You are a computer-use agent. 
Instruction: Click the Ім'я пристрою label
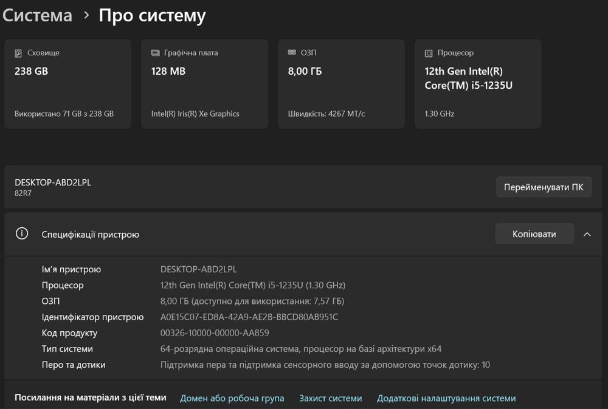pyautogui.click(x=71, y=269)
